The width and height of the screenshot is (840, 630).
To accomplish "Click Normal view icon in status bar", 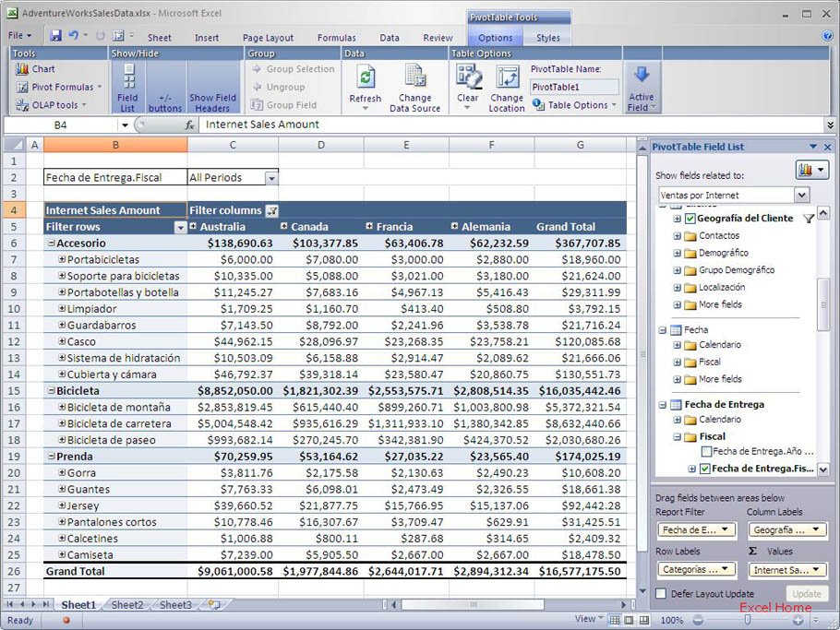I will tap(615, 620).
